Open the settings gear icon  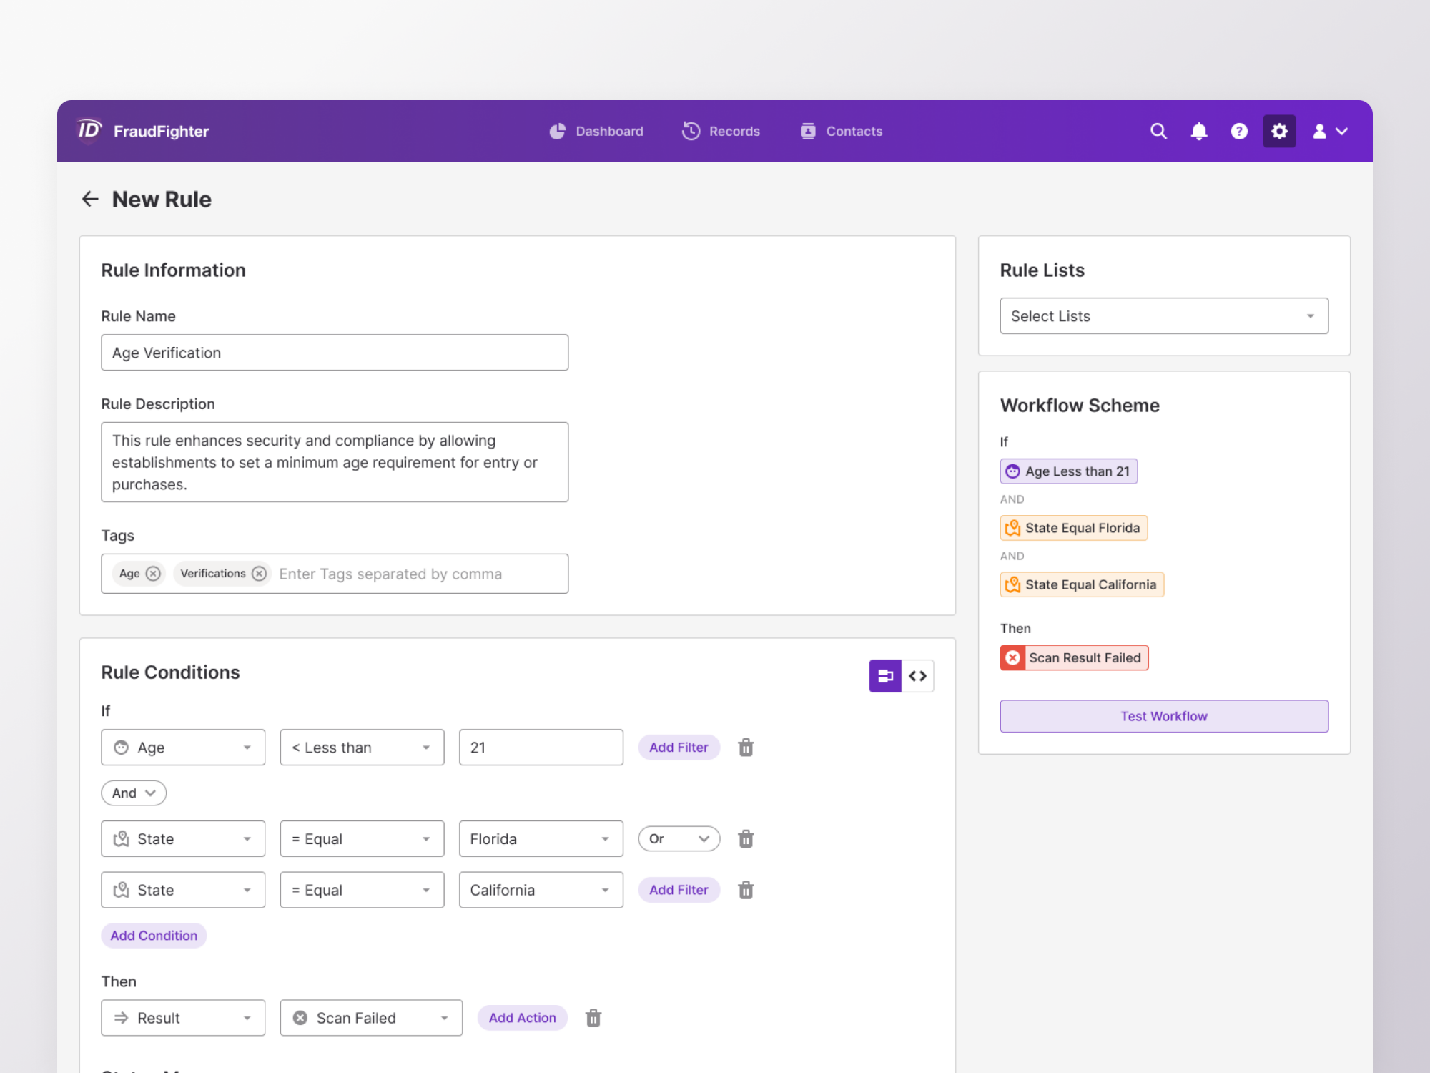[1279, 132]
